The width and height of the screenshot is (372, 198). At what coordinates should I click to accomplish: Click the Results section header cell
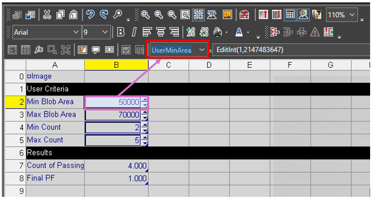55,153
